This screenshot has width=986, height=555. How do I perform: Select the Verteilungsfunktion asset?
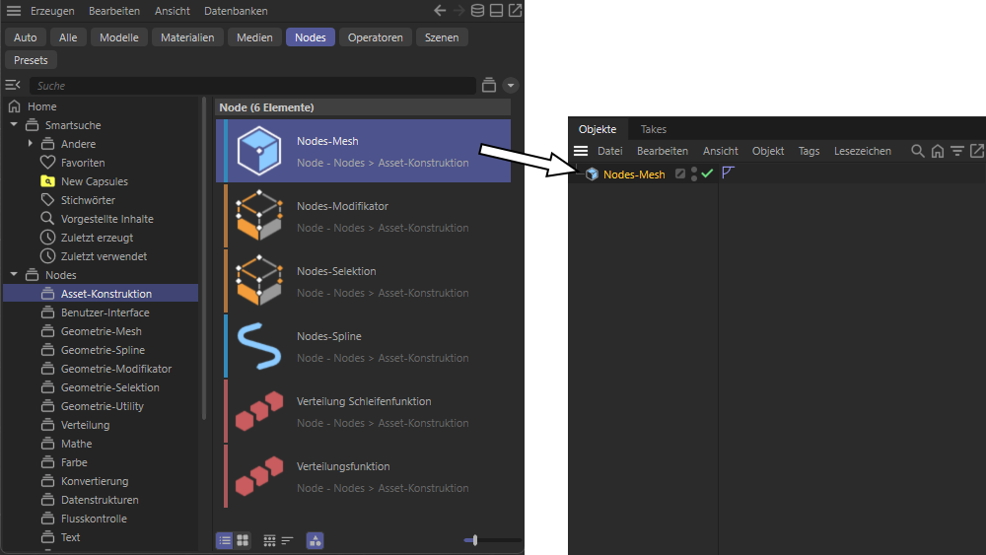pyautogui.click(x=364, y=477)
